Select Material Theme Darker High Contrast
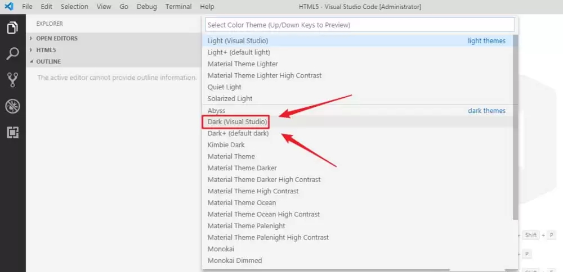Screen dimensions: 563x272 click(x=358, y=179)
